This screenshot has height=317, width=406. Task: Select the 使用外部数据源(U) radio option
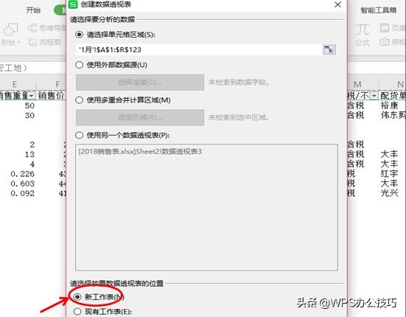(x=80, y=65)
